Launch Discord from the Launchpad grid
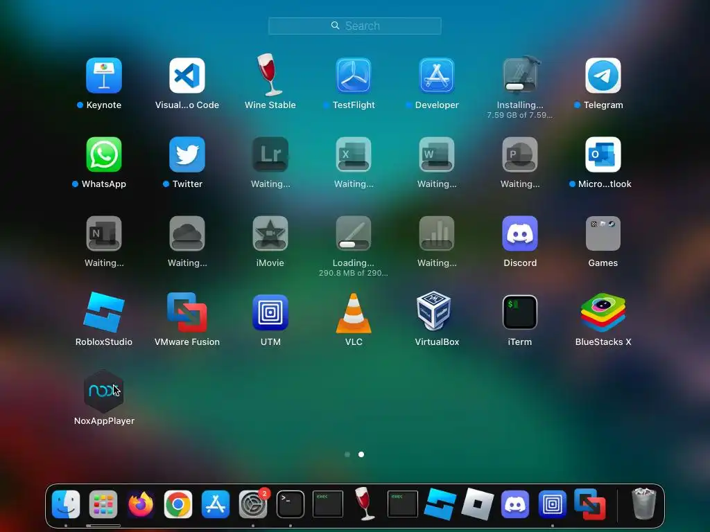The height and width of the screenshot is (532, 710). pyautogui.click(x=520, y=233)
